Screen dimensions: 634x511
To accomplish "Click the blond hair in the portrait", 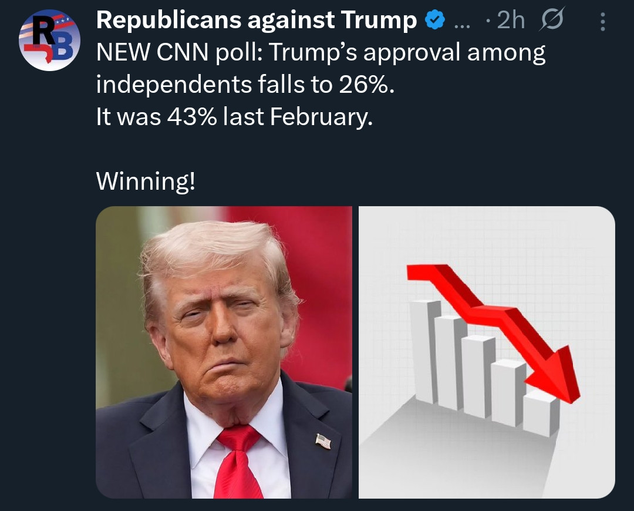I will coord(211,247).
